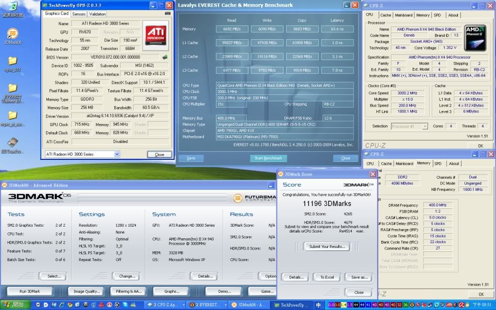496x310 pixels.
Task: Click the GPU Clock 715 MHz field
Action: tap(82, 124)
